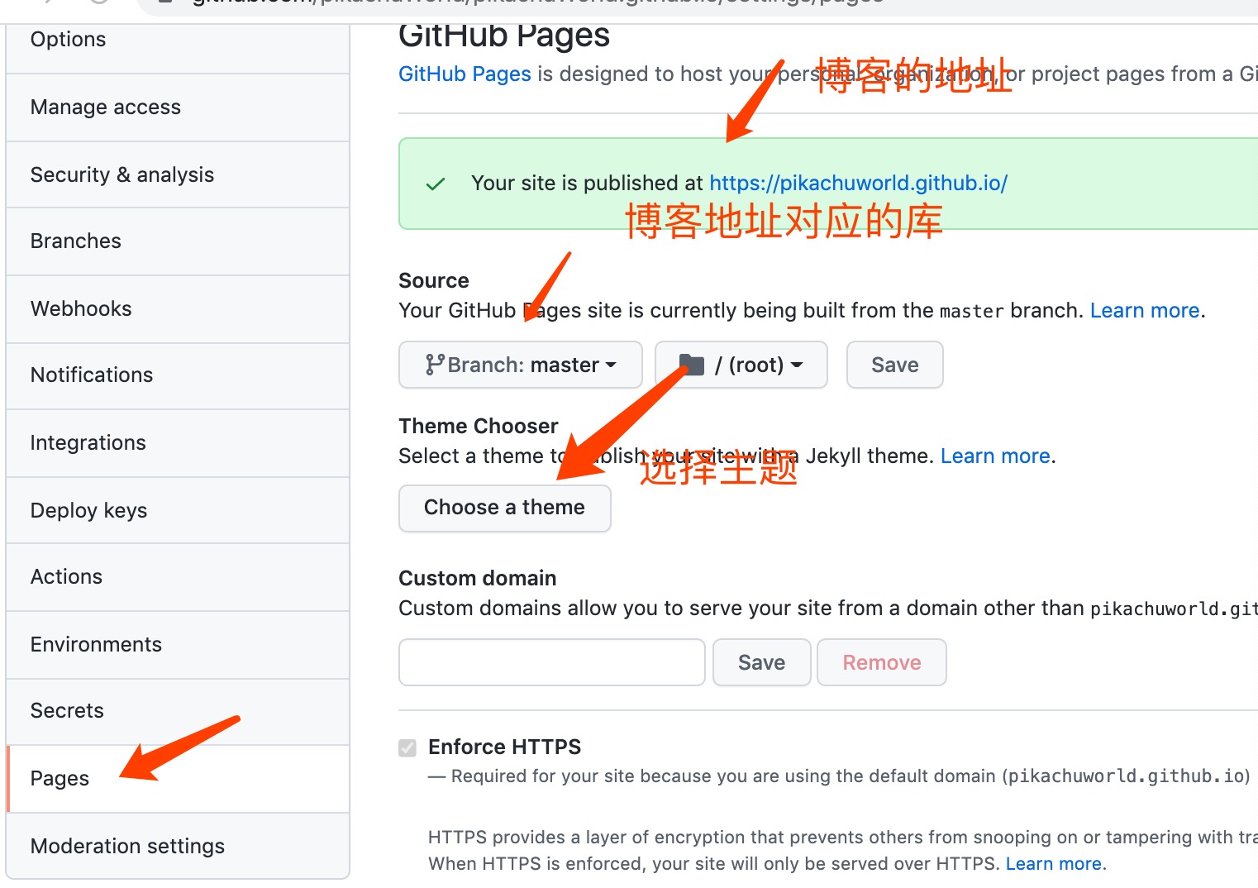The height and width of the screenshot is (888, 1258).
Task: Select Secrets in sidebar
Action: click(x=178, y=711)
